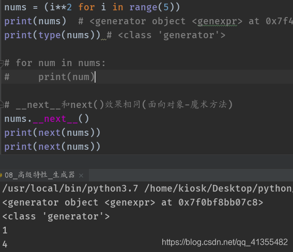Click the 'type' builtin in print(type(nums))
The height and width of the screenshot is (252, 293).
click(x=50, y=35)
